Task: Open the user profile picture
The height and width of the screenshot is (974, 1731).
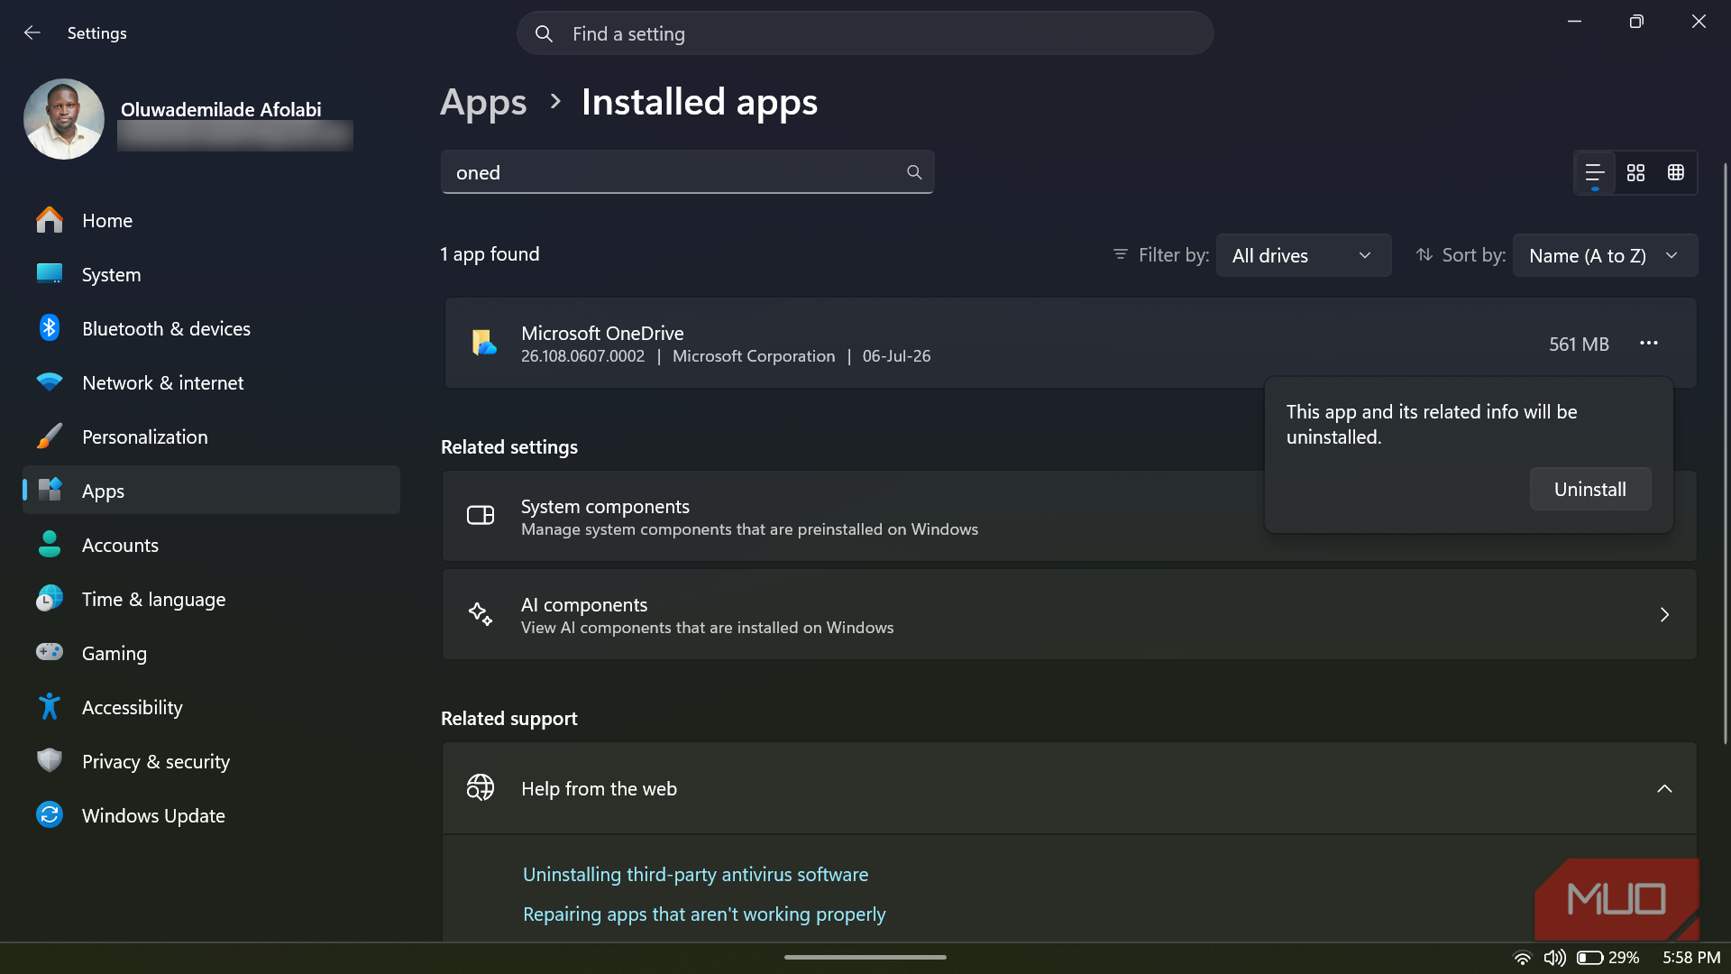Action: [64, 119]
